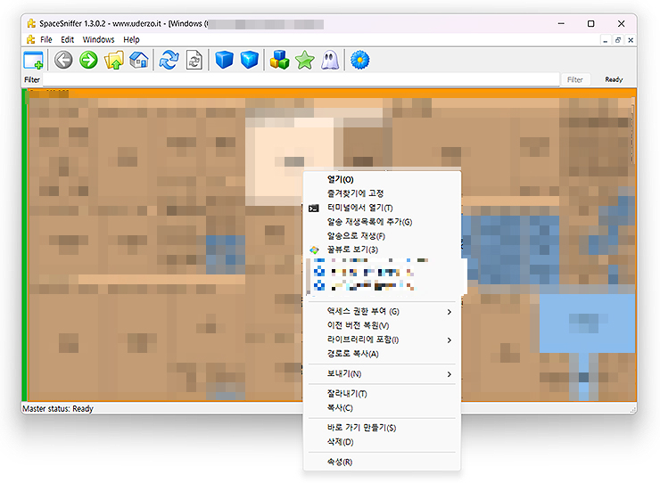
Task: Click inside the Filter text field
Action: click(x=301, y=79)
